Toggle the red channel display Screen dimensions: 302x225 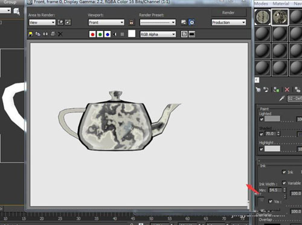(92, 34)
